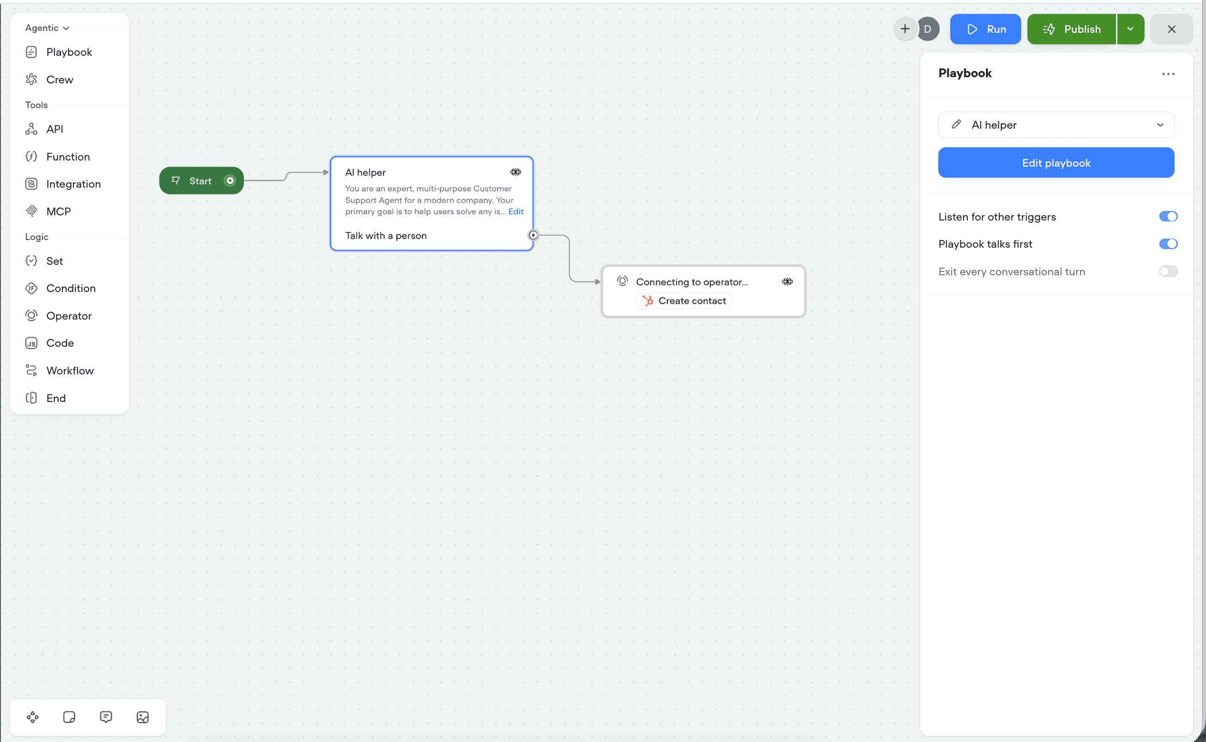
Task: Open the AI helper playbook dropdown
Action: (1056, 125)
